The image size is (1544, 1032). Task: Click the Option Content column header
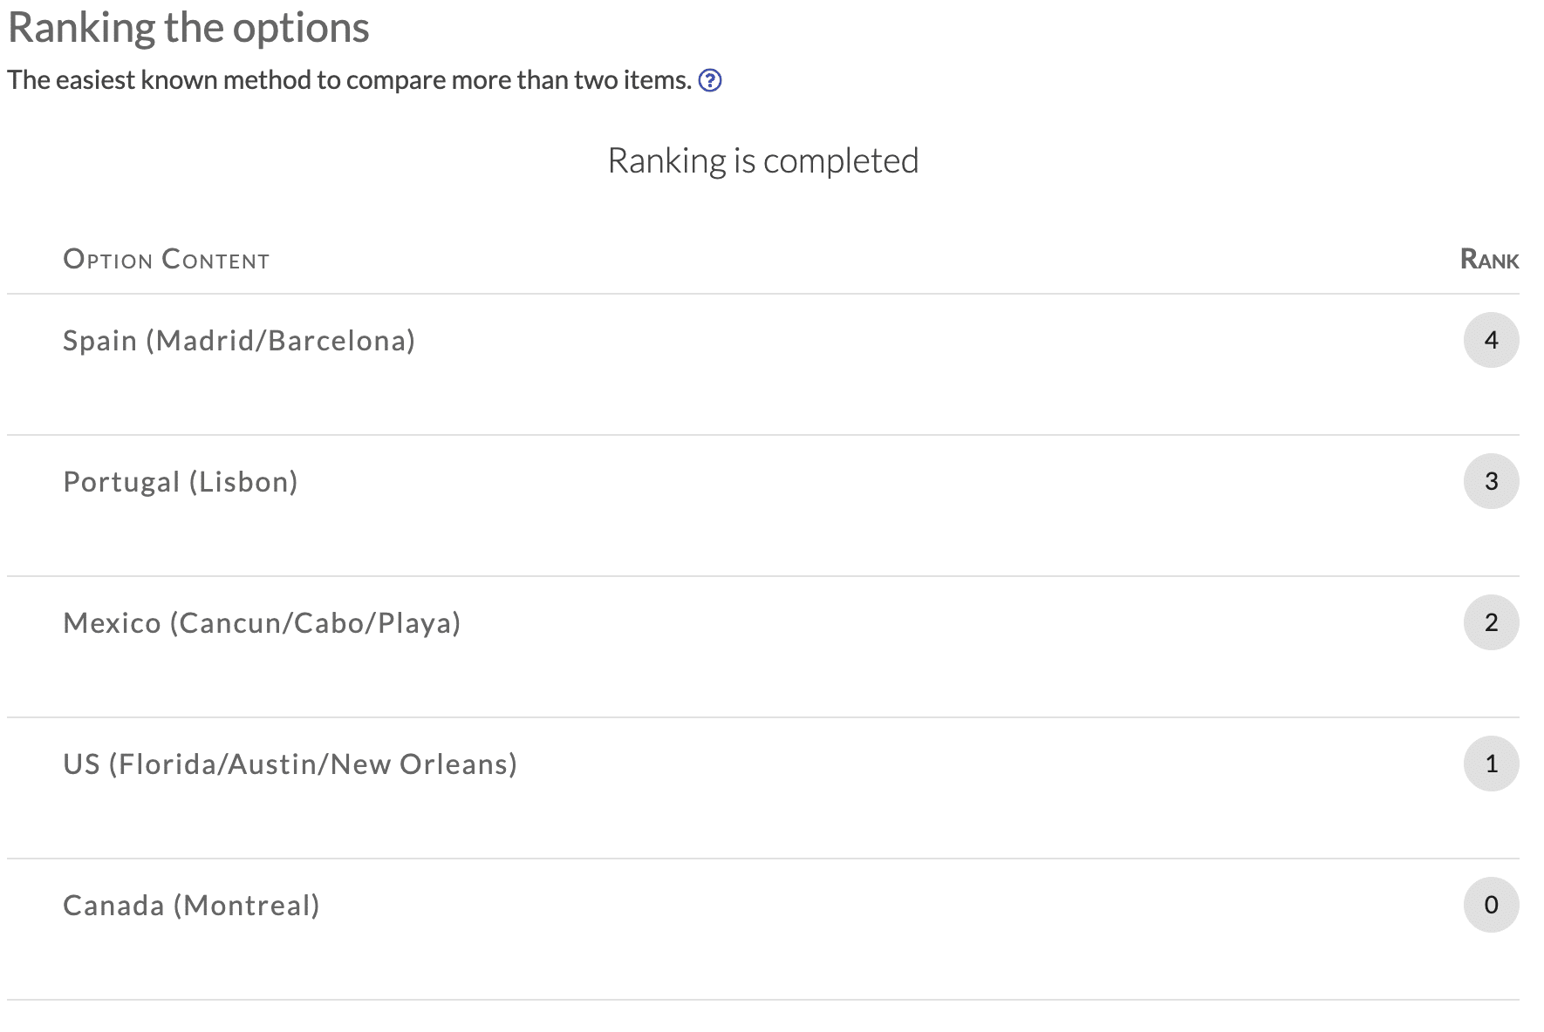pyautogui.click(x=167, y=260)
